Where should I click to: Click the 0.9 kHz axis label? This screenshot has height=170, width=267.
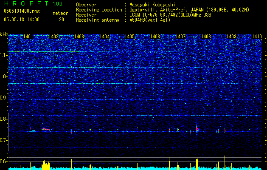[x=4, y=98]
